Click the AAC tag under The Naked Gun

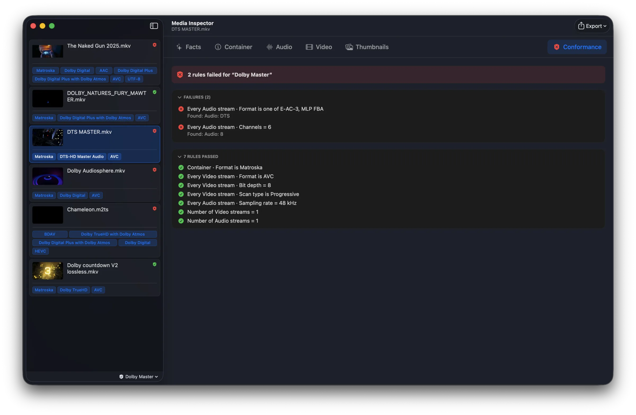pos(104,70)
